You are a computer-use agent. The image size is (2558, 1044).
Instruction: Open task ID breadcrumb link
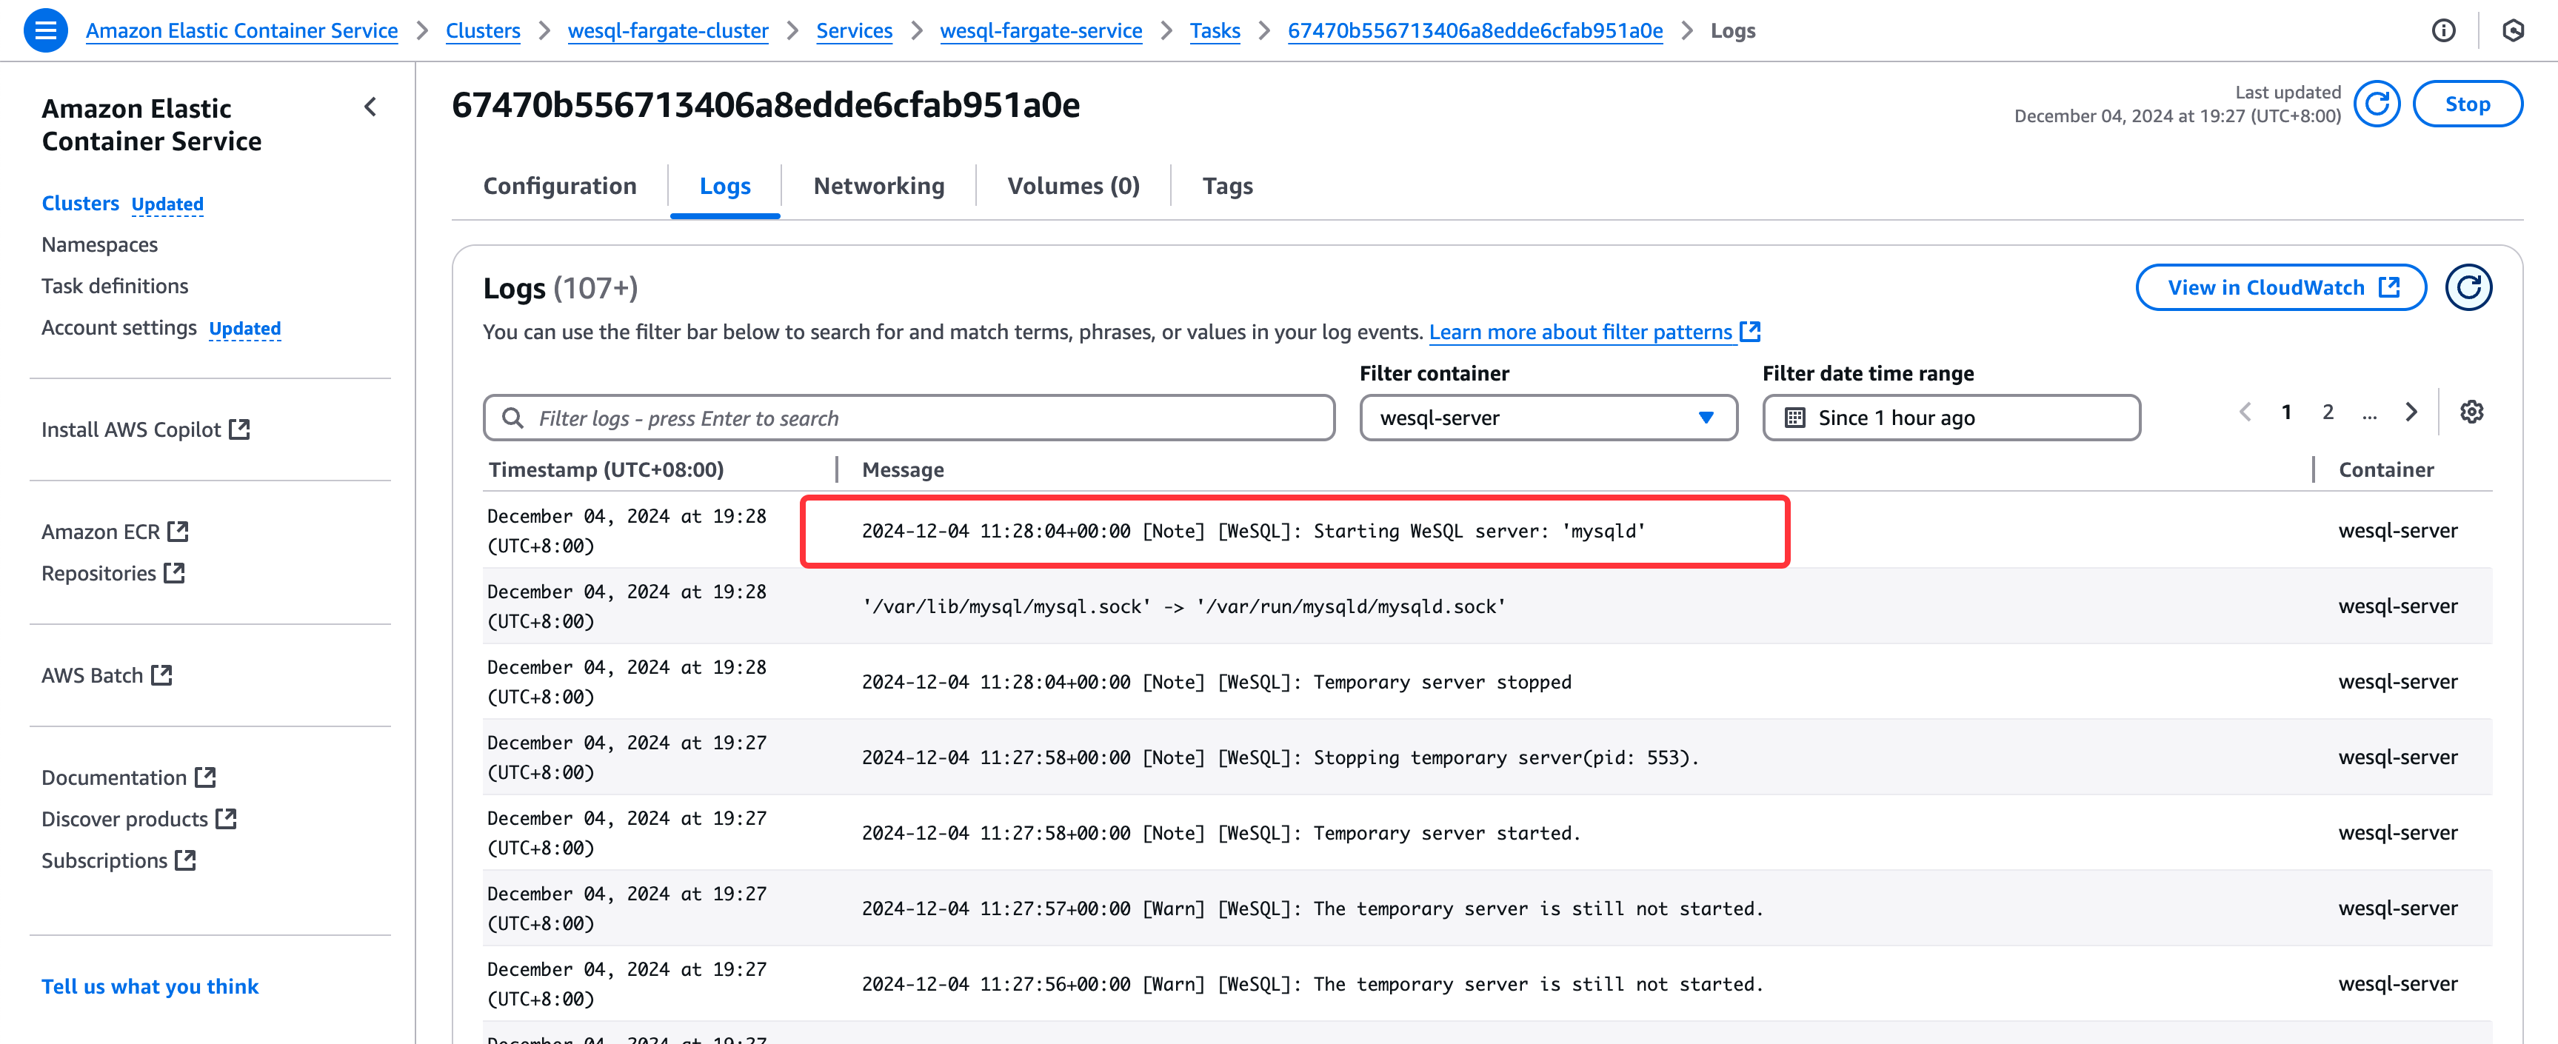(x=1475, y=31)
